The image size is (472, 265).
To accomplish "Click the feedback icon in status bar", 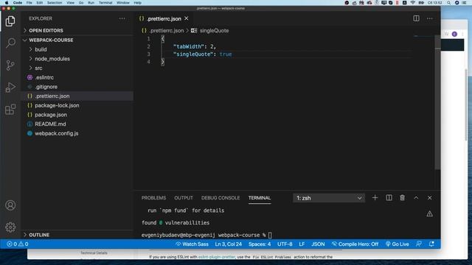I will [419, 244].
